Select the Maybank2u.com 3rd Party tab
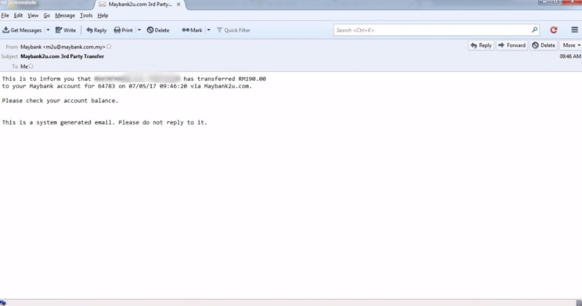This screenshot has width=582, height=306. coord(140,5)
